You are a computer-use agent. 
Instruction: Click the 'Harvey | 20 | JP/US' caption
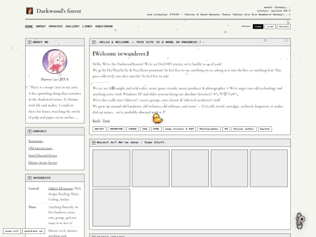click(x=55, y=80)
